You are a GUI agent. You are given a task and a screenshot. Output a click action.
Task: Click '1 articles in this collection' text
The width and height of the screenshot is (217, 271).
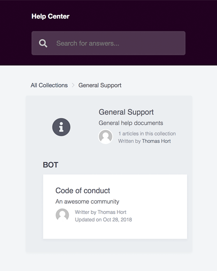point(147,134)
